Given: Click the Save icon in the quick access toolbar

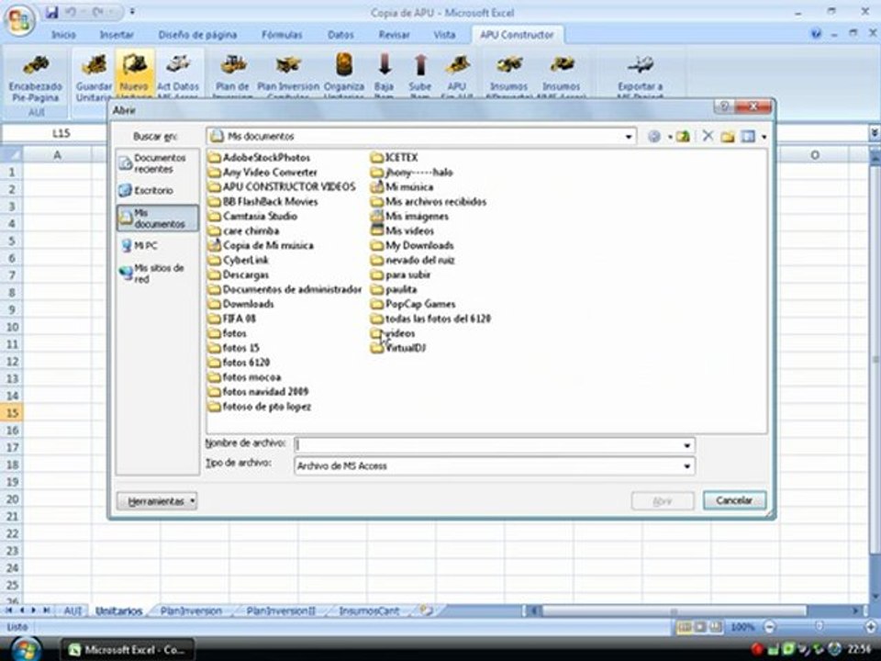Looking at the screenshot, I should pyautogui.click(x=51, y=12).
